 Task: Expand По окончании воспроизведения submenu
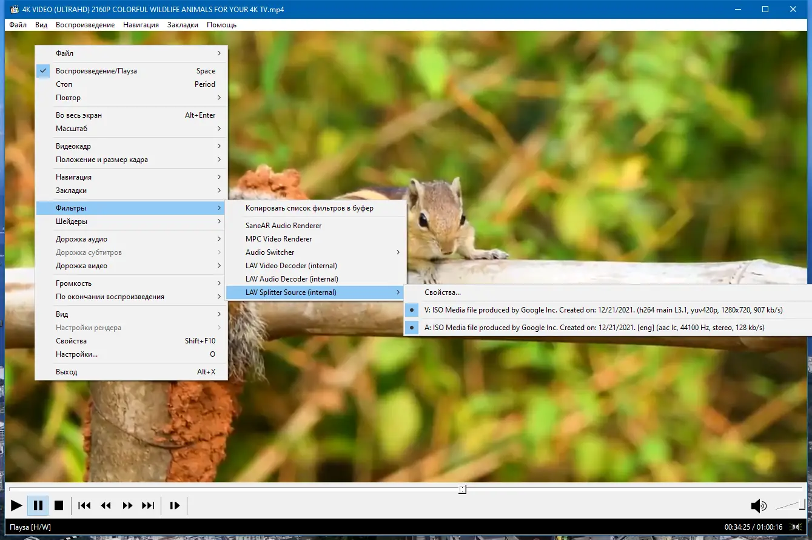tap(131, 297)
